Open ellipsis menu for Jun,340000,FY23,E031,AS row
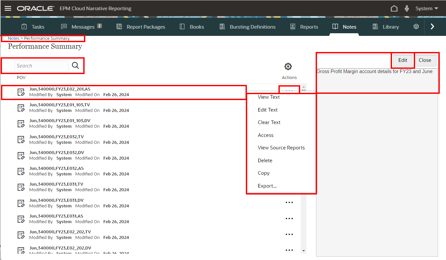The height and width of the screenshot is (260, 446). tap(289, 219)
